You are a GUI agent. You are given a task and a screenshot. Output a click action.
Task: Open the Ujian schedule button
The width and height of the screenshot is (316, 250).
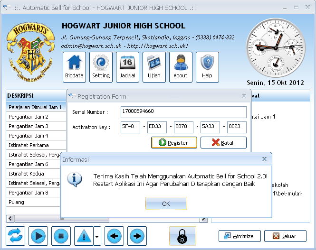pos(154,67)
